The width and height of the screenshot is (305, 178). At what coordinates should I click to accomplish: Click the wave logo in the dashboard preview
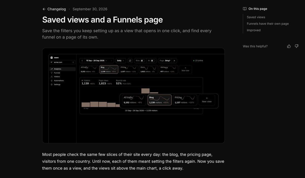[x=52, y=57]
